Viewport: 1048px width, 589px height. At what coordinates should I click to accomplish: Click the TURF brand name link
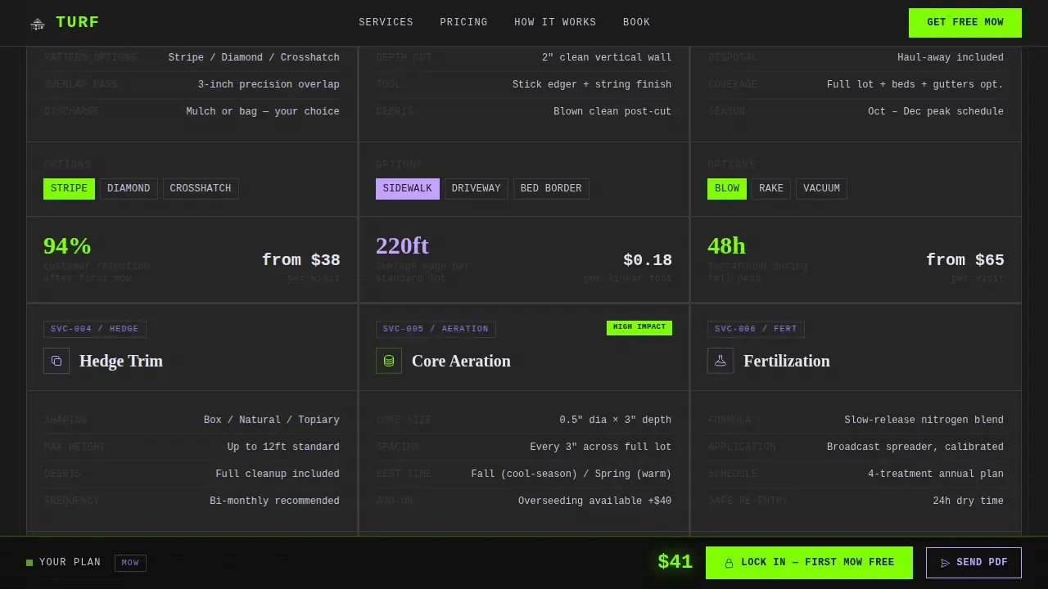click(78, 23)
